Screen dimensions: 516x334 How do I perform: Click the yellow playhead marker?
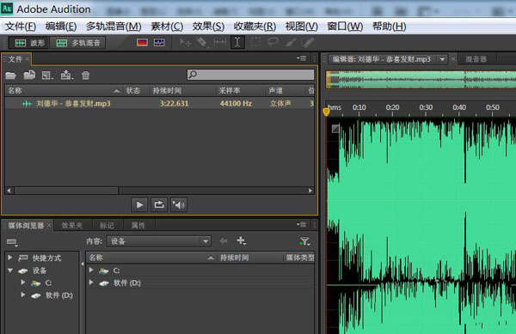point(326,112)
